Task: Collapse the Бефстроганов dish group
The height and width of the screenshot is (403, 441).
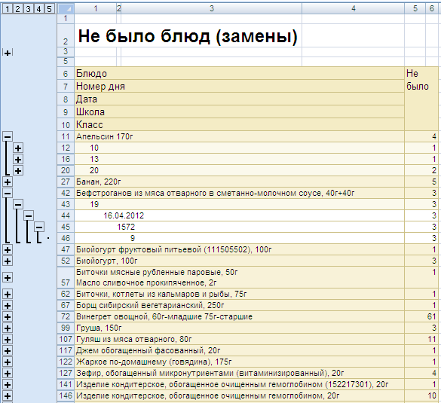Action: (8, 193)
